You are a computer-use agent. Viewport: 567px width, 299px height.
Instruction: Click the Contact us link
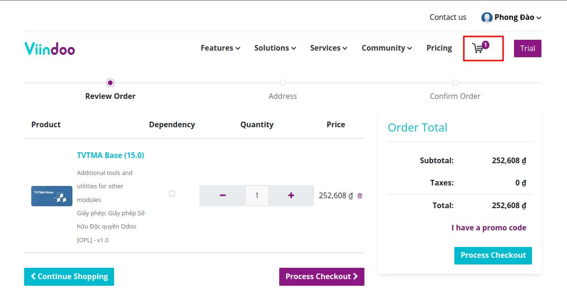pos(448,18)
